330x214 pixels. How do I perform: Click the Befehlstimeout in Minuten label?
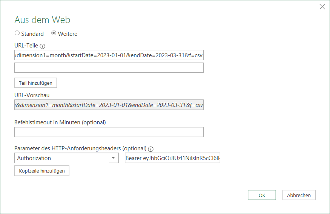[x=60, y=122]
